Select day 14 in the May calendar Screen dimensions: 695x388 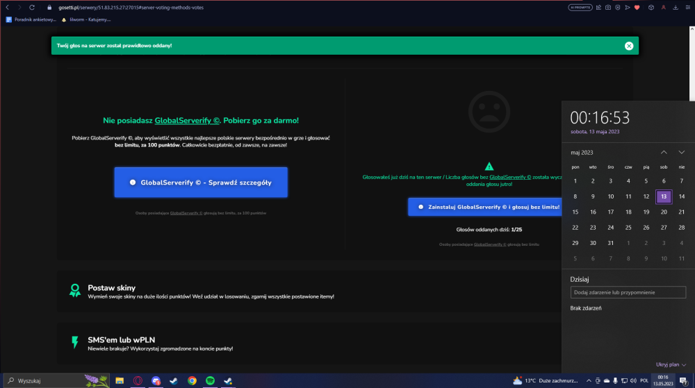[681, 196]
